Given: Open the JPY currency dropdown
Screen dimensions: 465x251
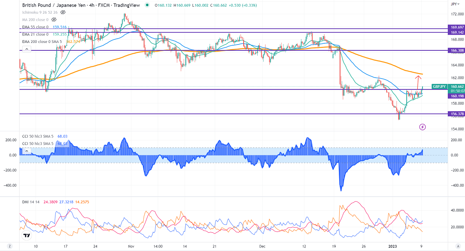Looking at the screenshot, I should [x=455, y=4].
